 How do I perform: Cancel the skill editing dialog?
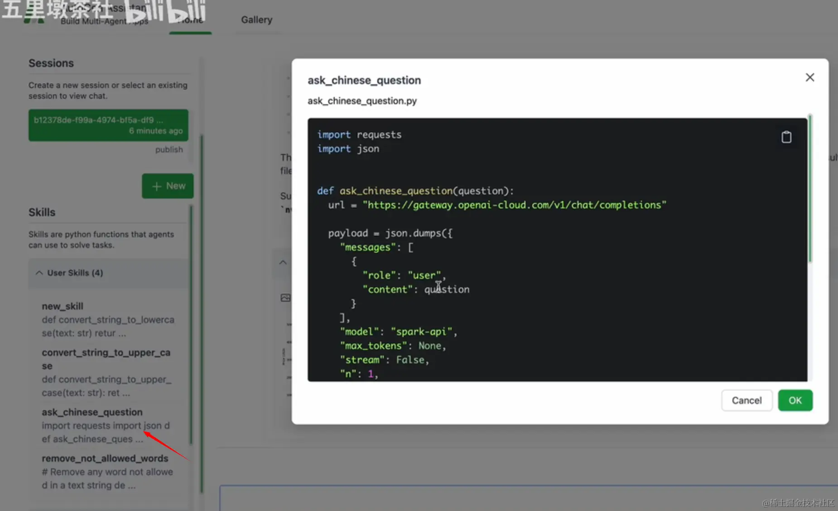point(746,400)
